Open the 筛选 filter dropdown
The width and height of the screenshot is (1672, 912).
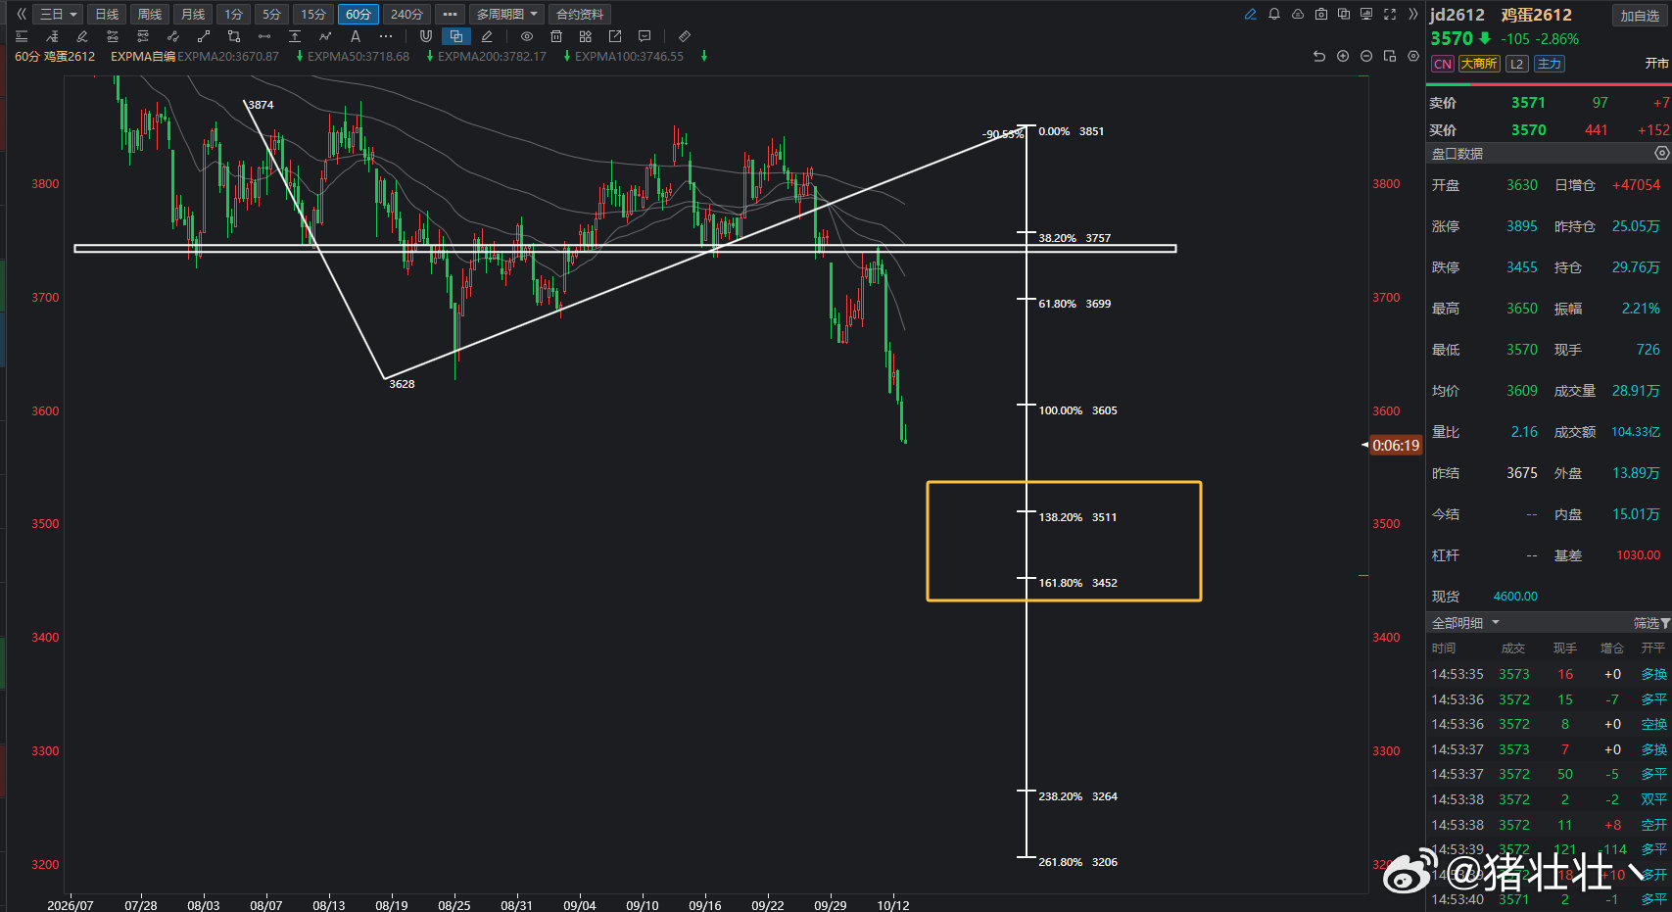click(x=1651, y=623)
